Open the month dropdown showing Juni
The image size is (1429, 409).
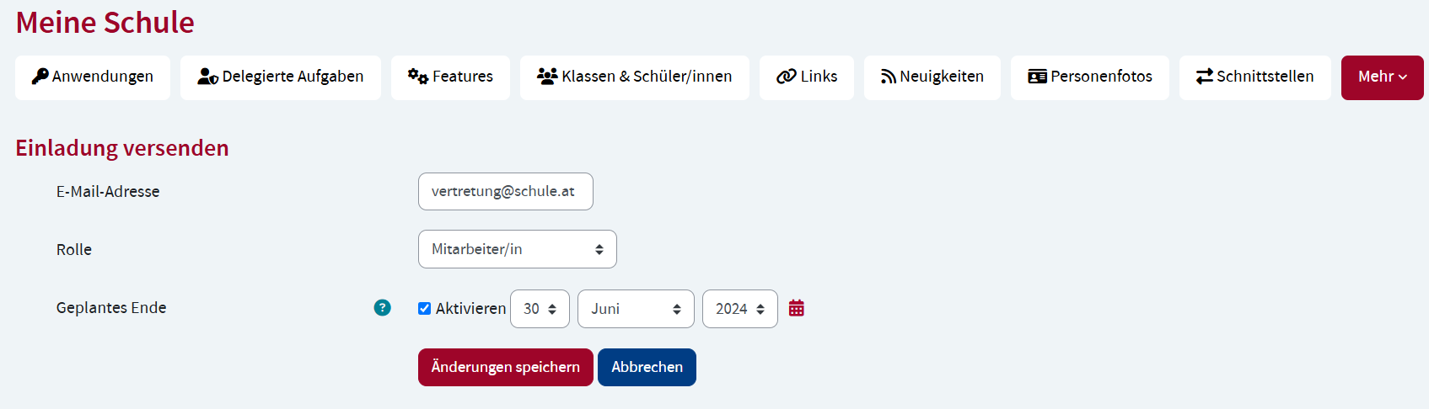(x=636, y=309)
